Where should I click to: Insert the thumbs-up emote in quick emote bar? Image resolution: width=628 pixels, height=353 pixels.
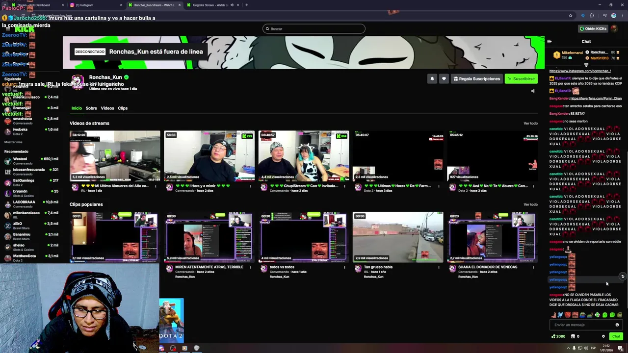[x=553, y=315]
